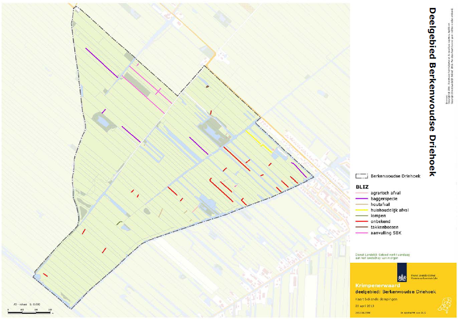Click the 'aanvulling SBK' legend label
This screenshot has width=458, height=319.
pyautogui.click(x=386, y=233)
